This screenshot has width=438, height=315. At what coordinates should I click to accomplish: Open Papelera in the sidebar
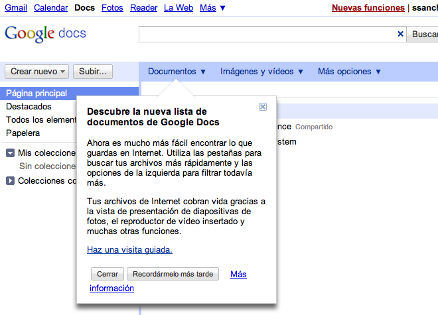(23, 133)
